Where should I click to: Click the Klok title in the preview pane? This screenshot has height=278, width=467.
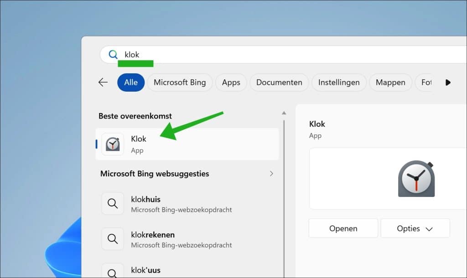click(x=317, y=124)
